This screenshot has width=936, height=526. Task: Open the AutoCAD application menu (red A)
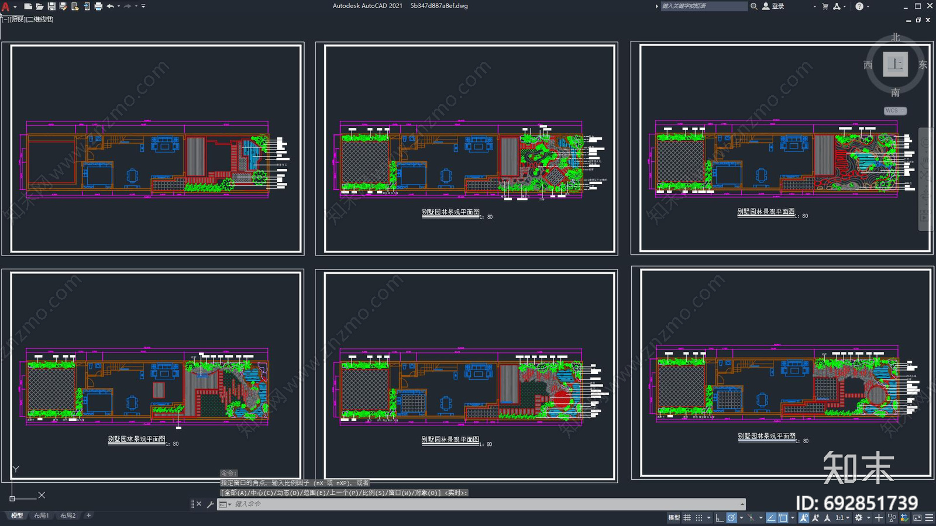tap(5, 6)
